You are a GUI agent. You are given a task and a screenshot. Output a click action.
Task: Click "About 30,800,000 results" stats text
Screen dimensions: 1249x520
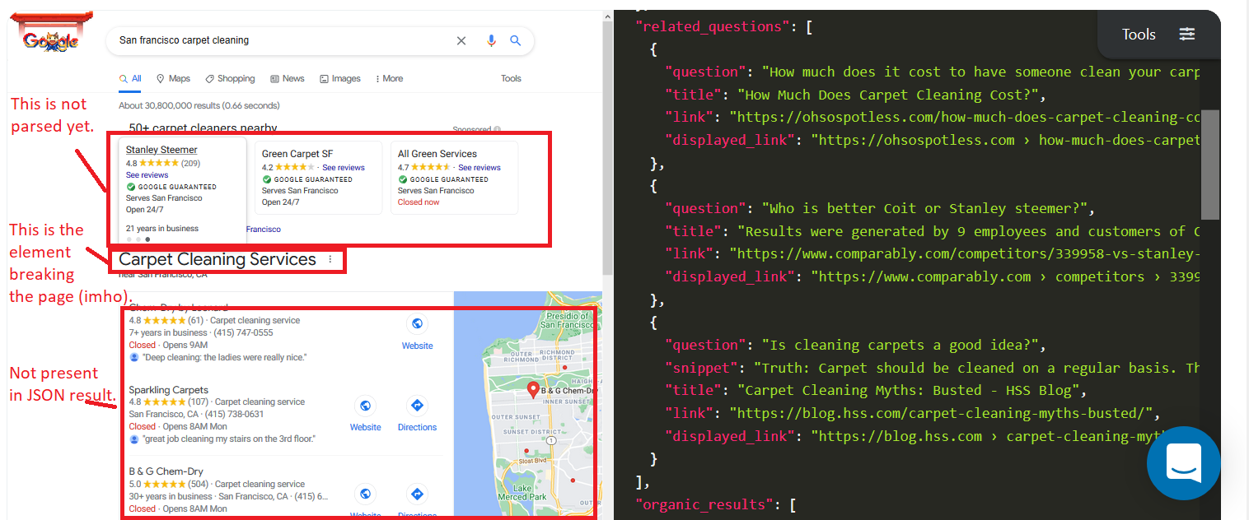pyautogui.click(x=199, y=105)
